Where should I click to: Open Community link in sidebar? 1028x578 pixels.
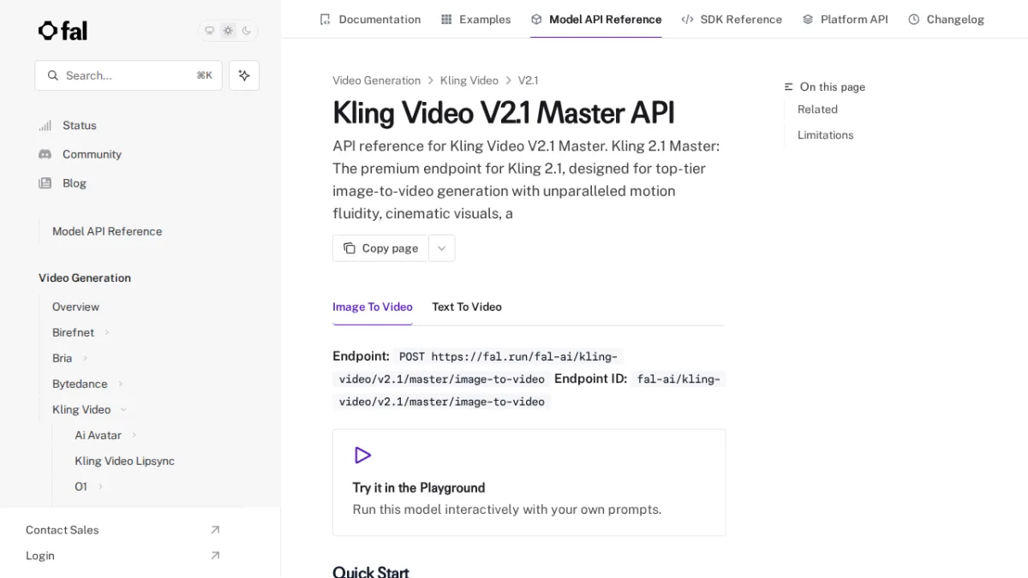[x=92, y=154]
